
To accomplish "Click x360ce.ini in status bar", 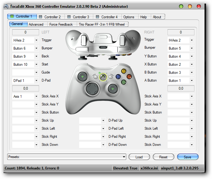I will (x=149, y=168).
